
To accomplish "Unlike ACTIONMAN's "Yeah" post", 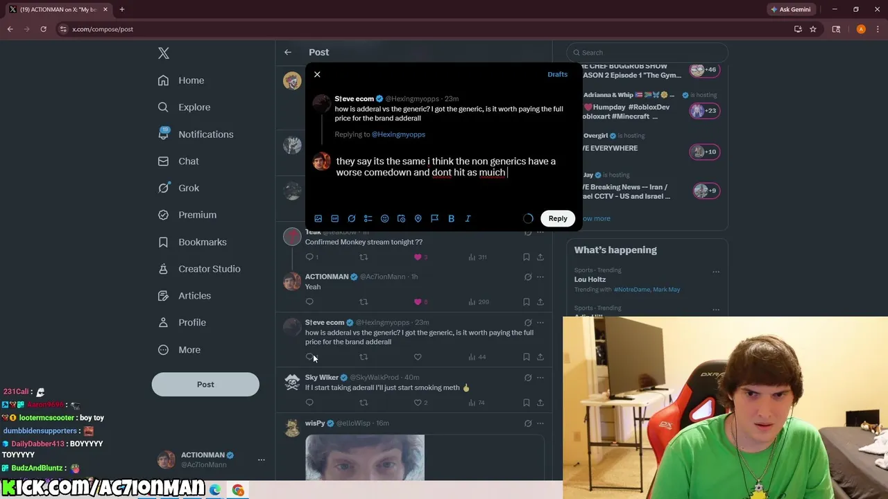I will click(x=418, y=301).
